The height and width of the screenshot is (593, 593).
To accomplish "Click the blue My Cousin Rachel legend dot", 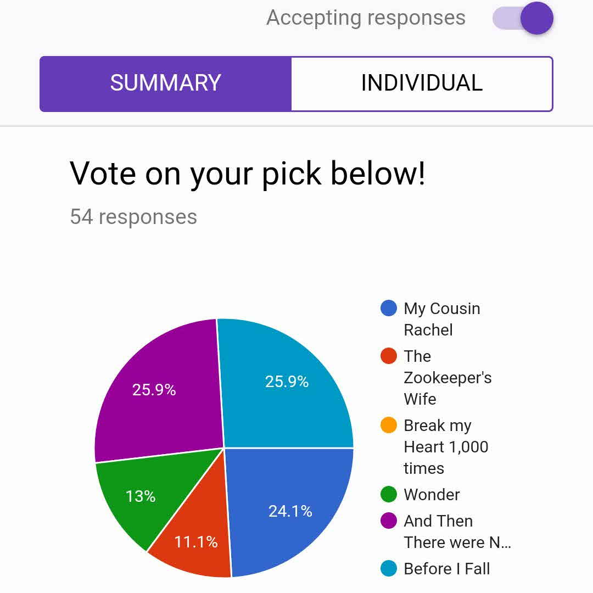I will pos(389,308).
